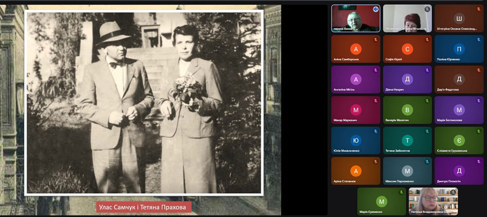Click Єлізавета Грушевська's green 'Є' avatar
The height and width of the screenshot is (217, 487).
tap(459, 140)
